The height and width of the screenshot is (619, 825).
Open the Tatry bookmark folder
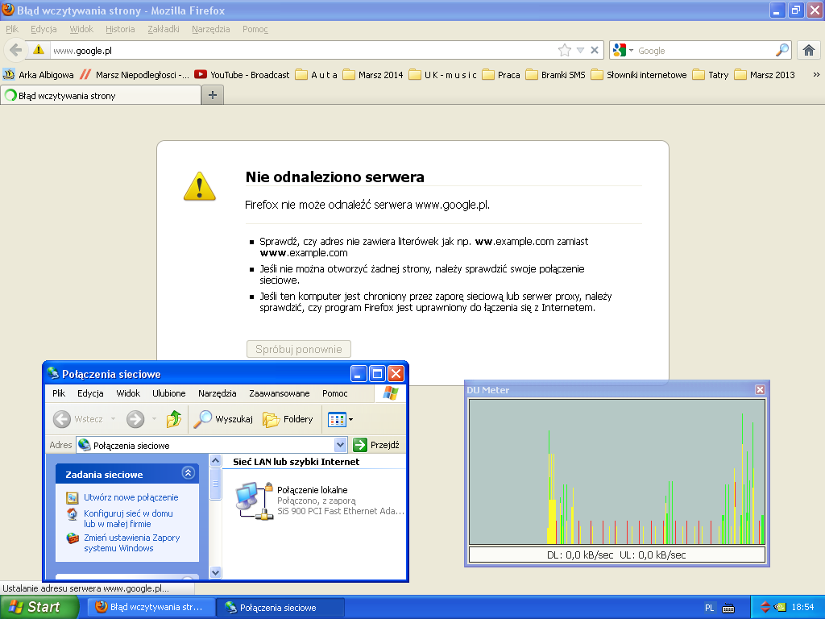click(x=711, y=75)
